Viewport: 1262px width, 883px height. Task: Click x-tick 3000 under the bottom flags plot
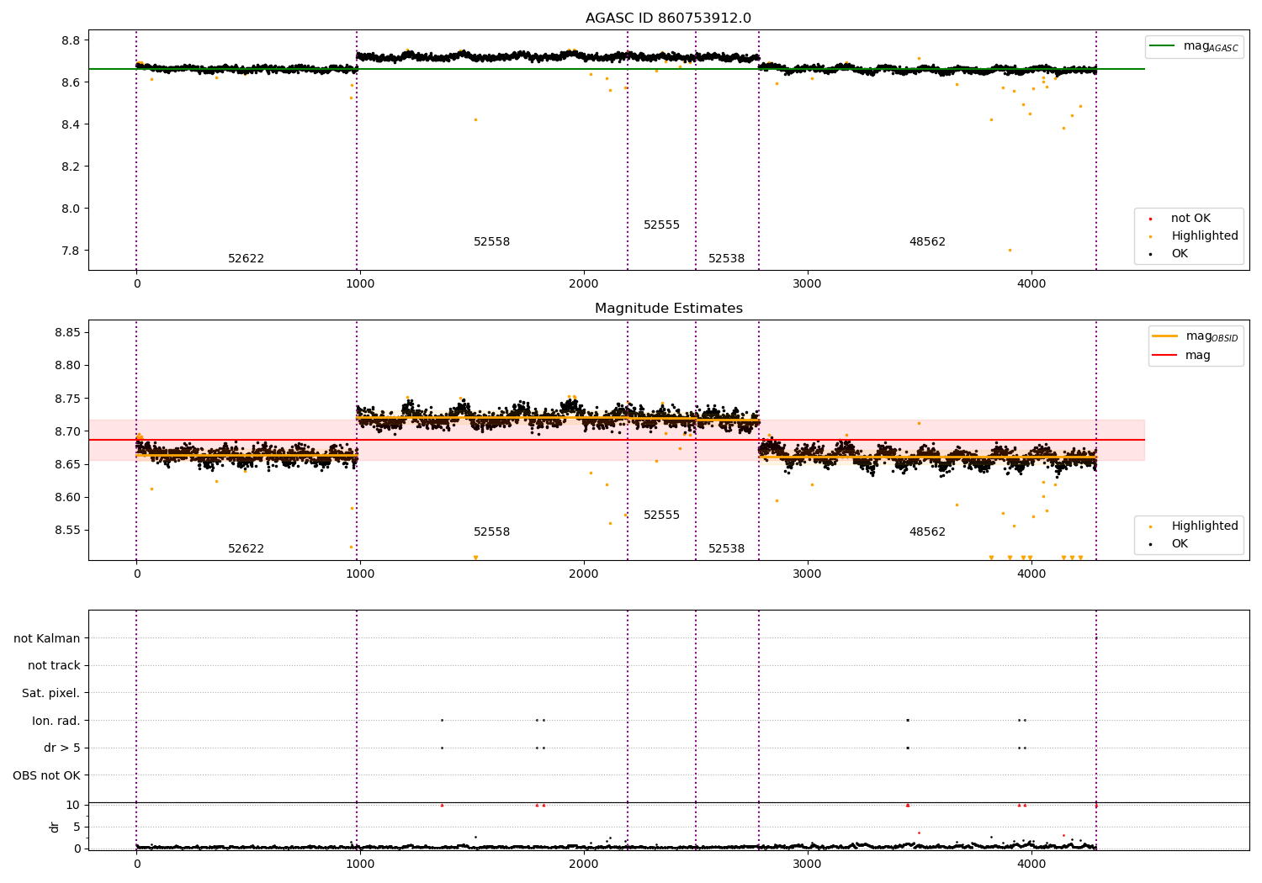(x=808, y=864)
